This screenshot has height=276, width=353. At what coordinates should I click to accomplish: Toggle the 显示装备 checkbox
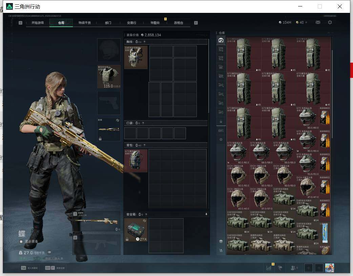(x=21, y=241)
